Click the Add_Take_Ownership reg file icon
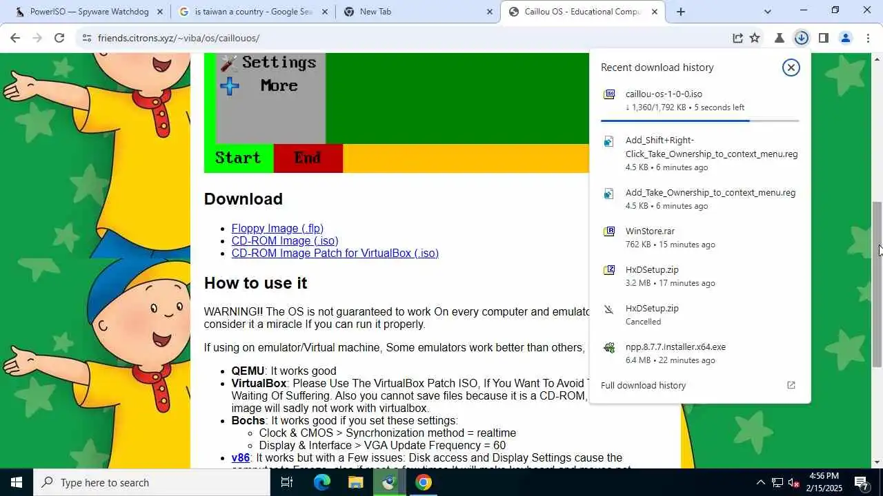 click(608, 194)
